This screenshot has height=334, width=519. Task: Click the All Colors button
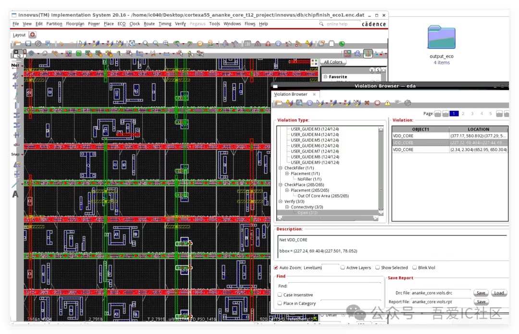click(334, 62)
